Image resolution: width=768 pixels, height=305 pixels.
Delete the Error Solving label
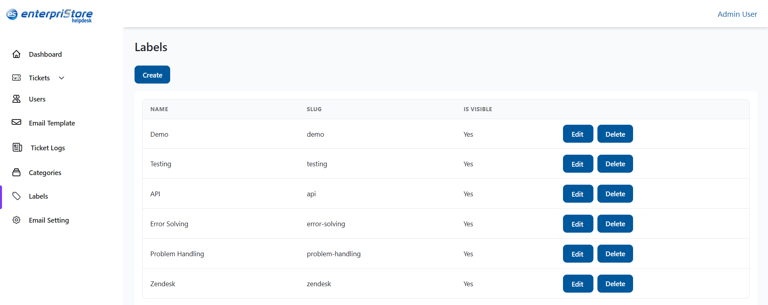point(615,224)
